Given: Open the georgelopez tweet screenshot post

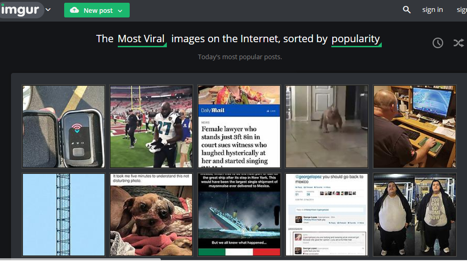Looking at the screenshot, I should click(327, 215).
